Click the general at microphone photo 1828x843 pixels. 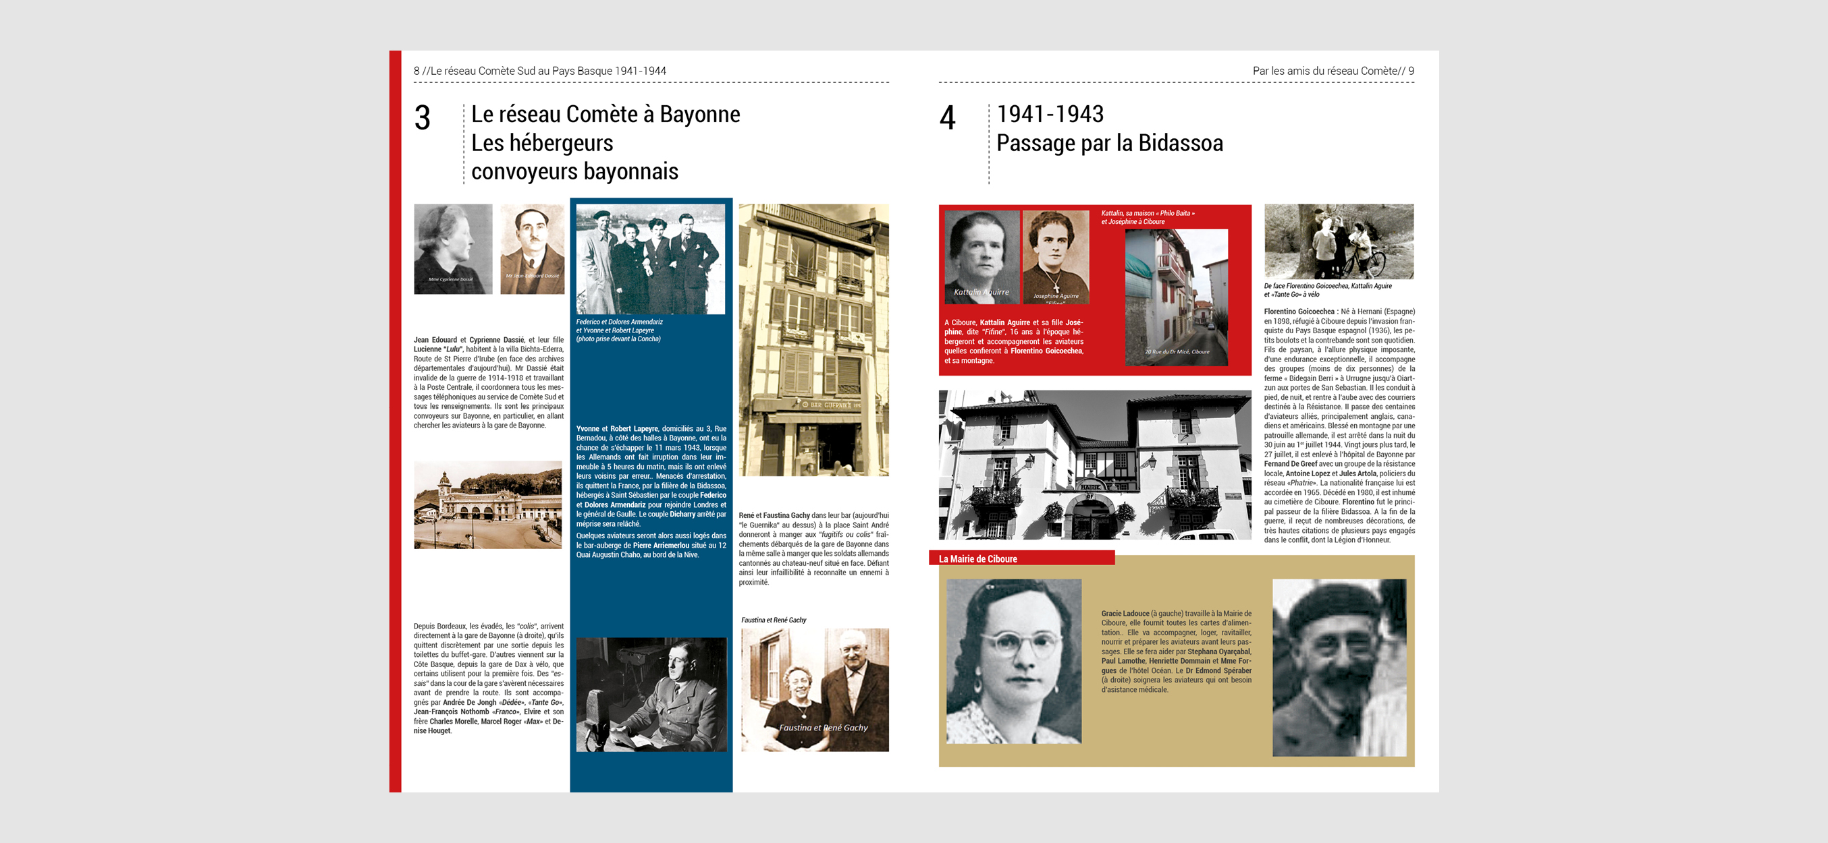[x=651, y=694]
